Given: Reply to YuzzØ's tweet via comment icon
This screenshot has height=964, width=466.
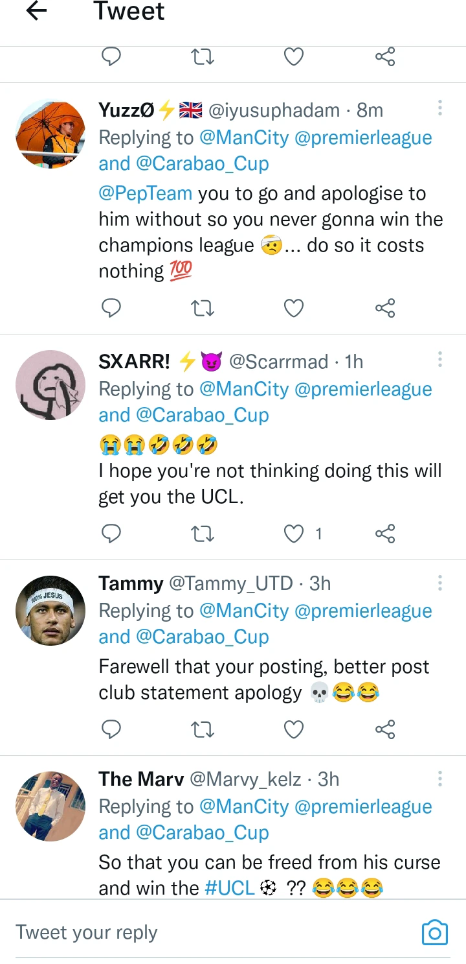Looking at the screenshot, I should tap(112, 307).
